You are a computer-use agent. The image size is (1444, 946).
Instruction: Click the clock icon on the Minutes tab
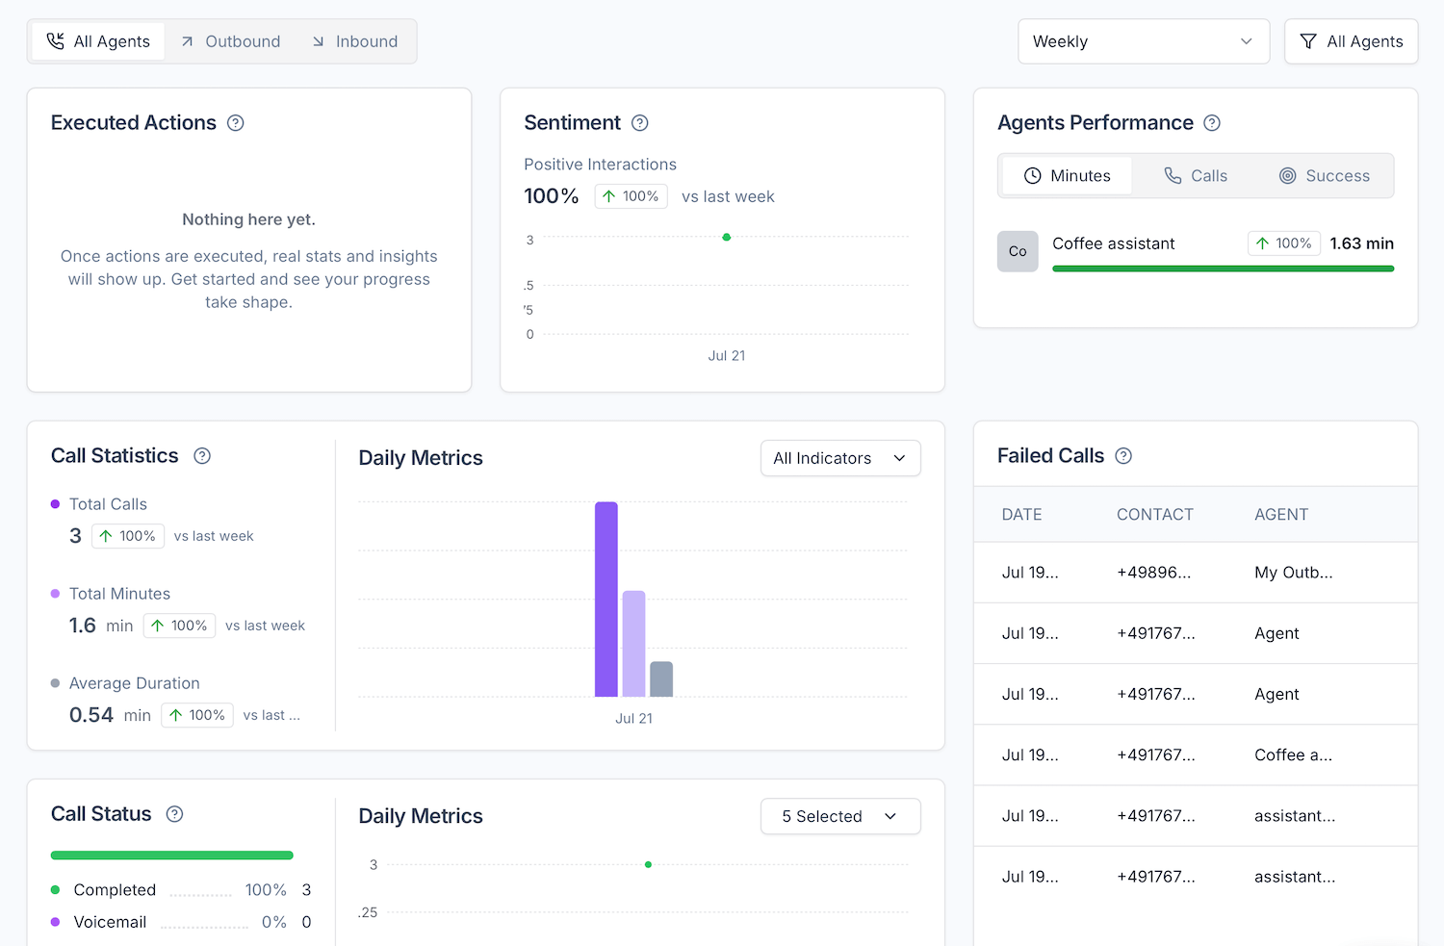[1032, 175]
